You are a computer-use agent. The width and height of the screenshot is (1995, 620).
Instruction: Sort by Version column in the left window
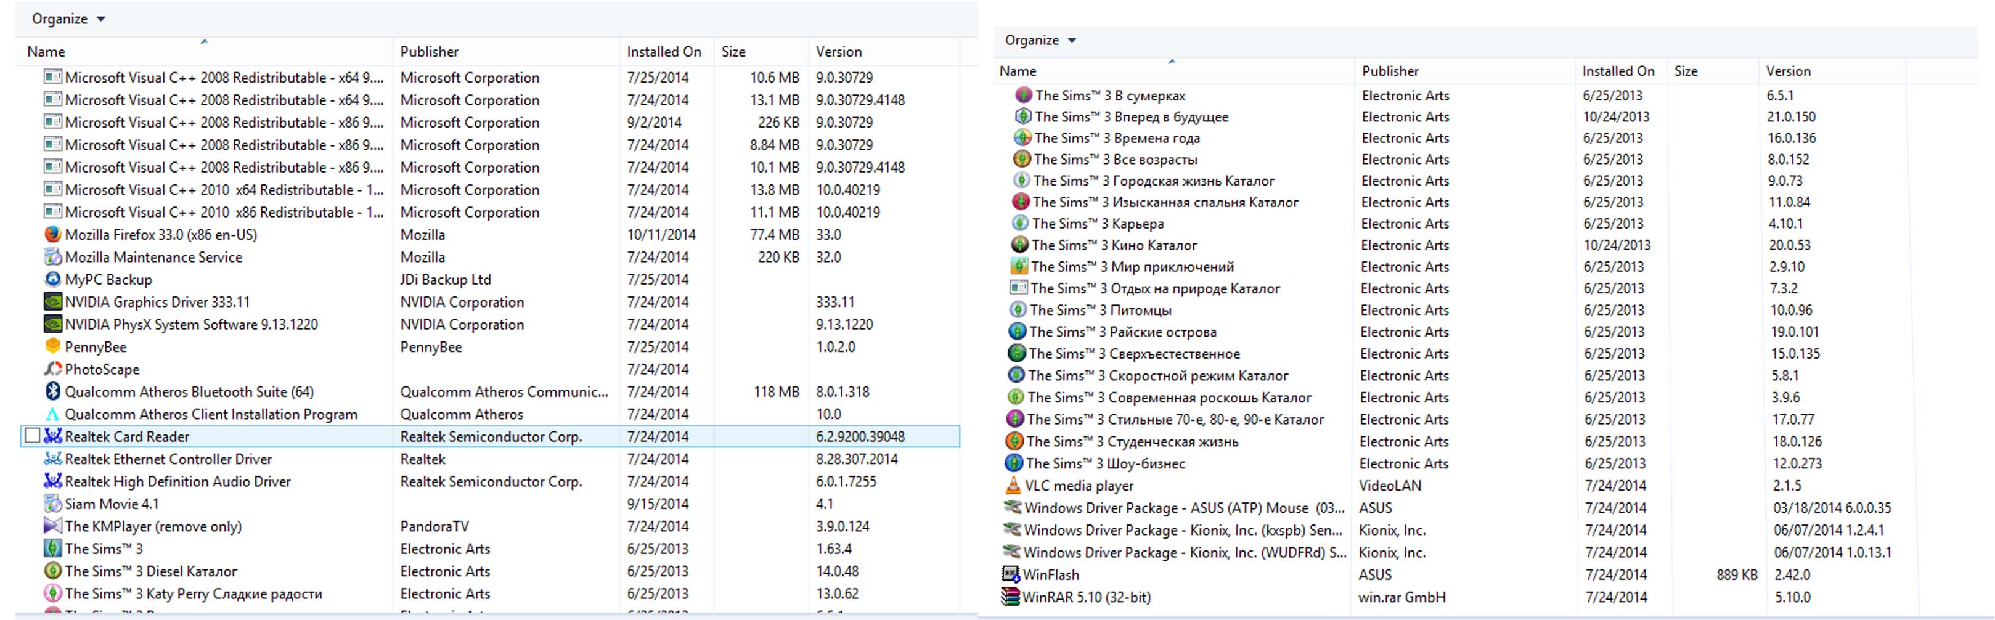tap(883, 52)
